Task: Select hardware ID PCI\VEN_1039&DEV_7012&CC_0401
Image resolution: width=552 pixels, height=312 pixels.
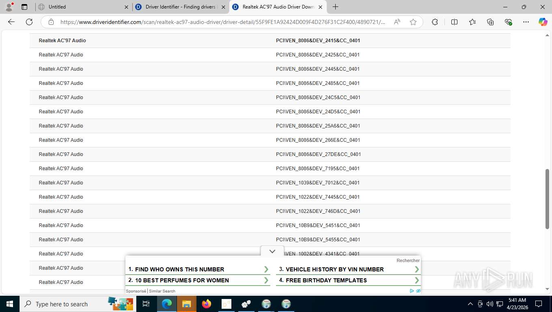Action: click(318, 183)
